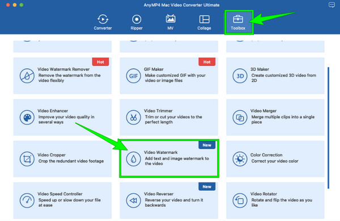Open the feedback chat bubble icon
Screen dimensions: 340x221
pyautogui.click(x=331, y=5)
